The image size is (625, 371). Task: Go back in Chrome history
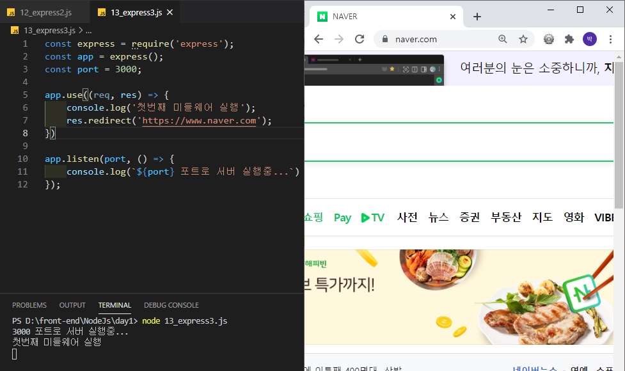[x=319, y=39]
